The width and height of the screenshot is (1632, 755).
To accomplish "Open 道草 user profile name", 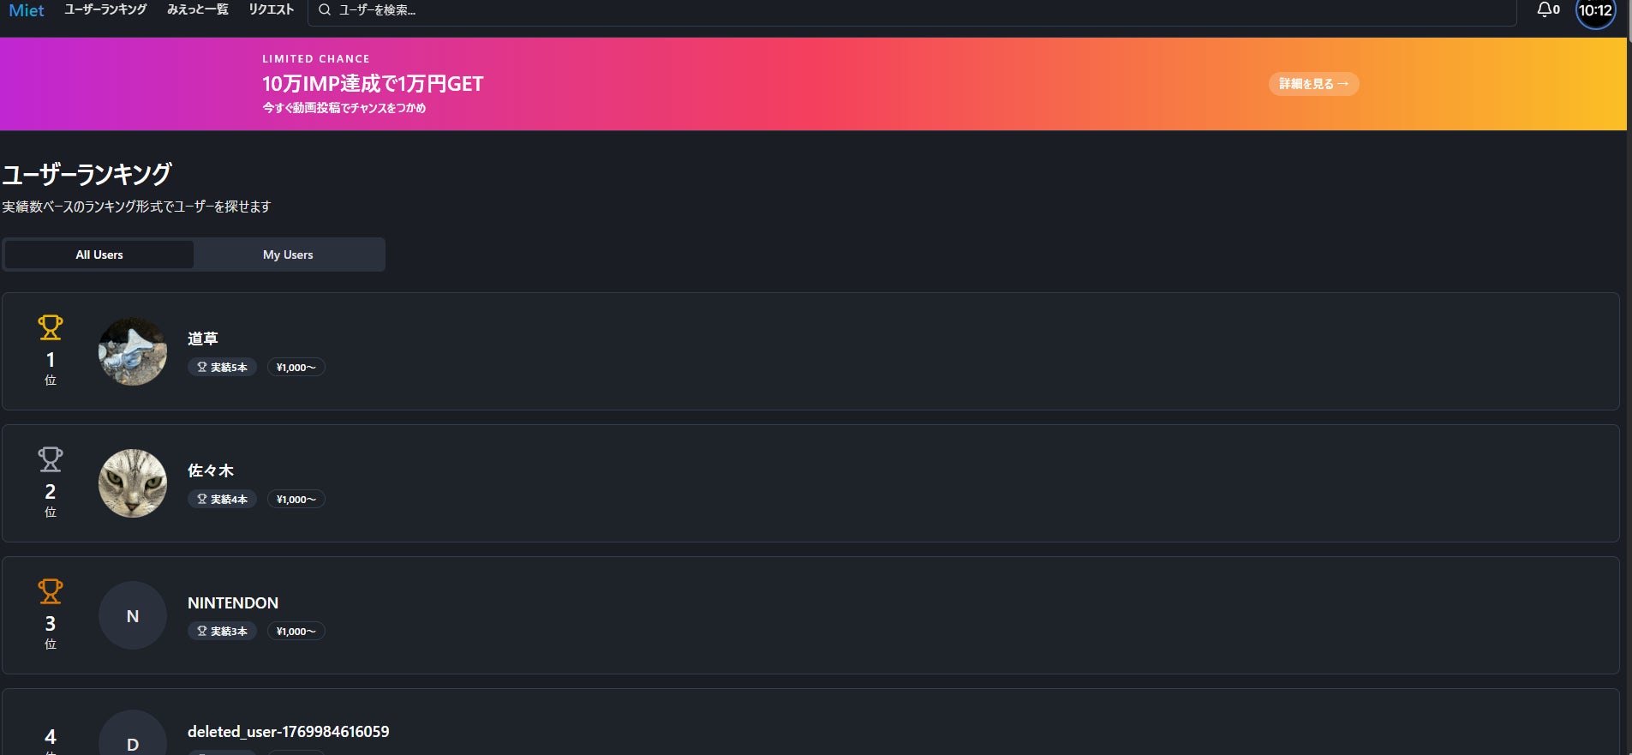I will click(x=203, y=339).
